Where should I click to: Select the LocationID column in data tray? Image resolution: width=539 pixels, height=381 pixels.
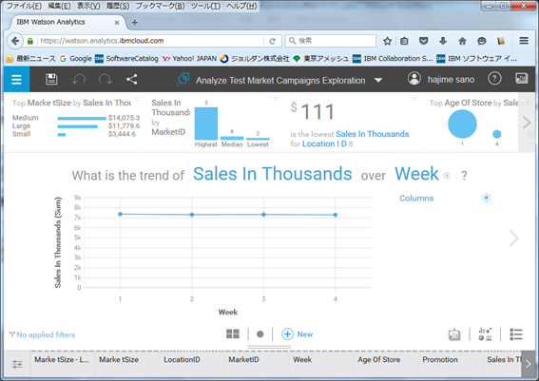pos(192,364)
